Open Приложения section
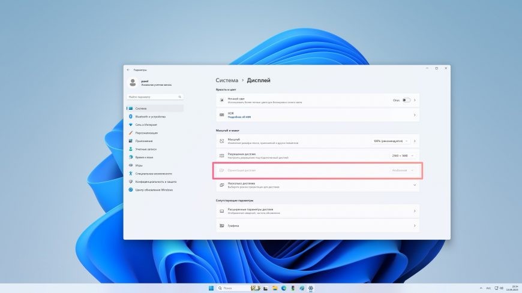The image size is (522, 293). point(155,141)
